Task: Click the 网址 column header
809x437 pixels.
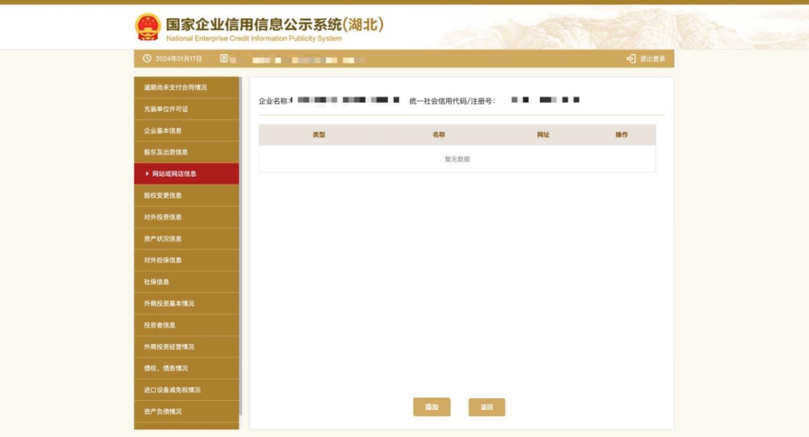Action: (x=543, y=135)
